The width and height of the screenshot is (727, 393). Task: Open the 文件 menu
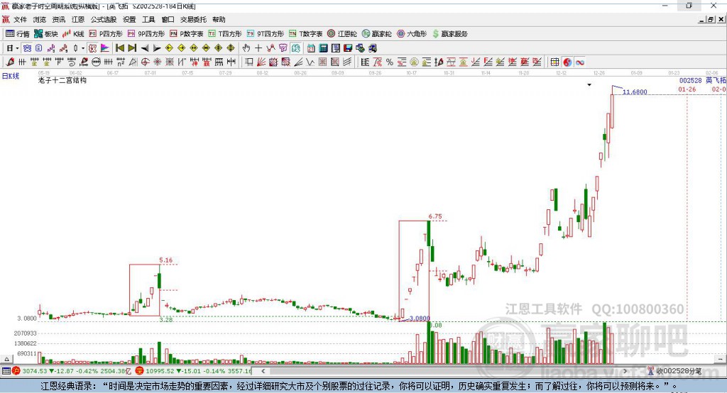pyautogui.click(x=20, y=19)
